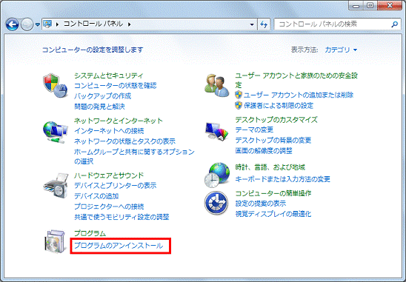This screenshot has height=282, width=406.
Task: Click shield icon beside ユーザー アカウントの追加または削除
Action: click(239, 95)
